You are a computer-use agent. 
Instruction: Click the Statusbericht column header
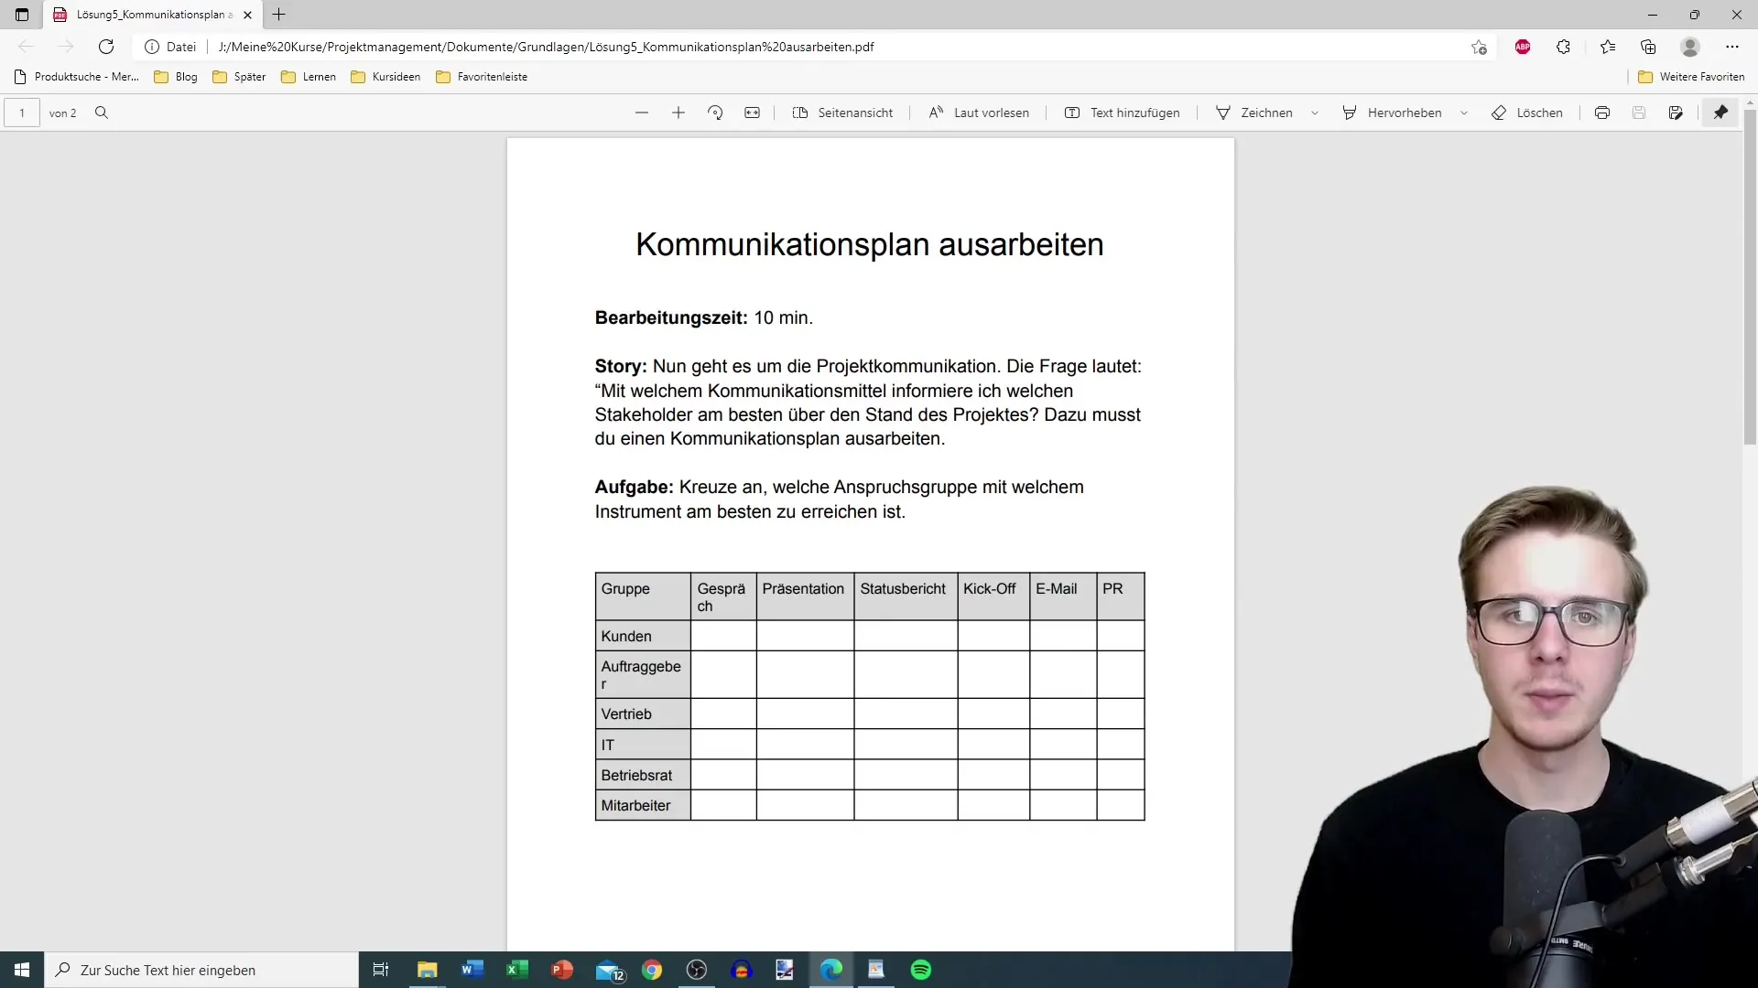[x=903, y=588]
